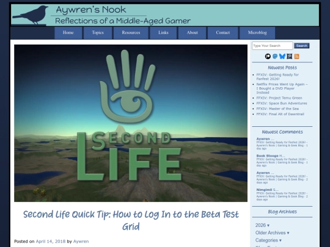
Task: Open 'FFXIV: Master of the Sea' post
Action: click(277, 109)
